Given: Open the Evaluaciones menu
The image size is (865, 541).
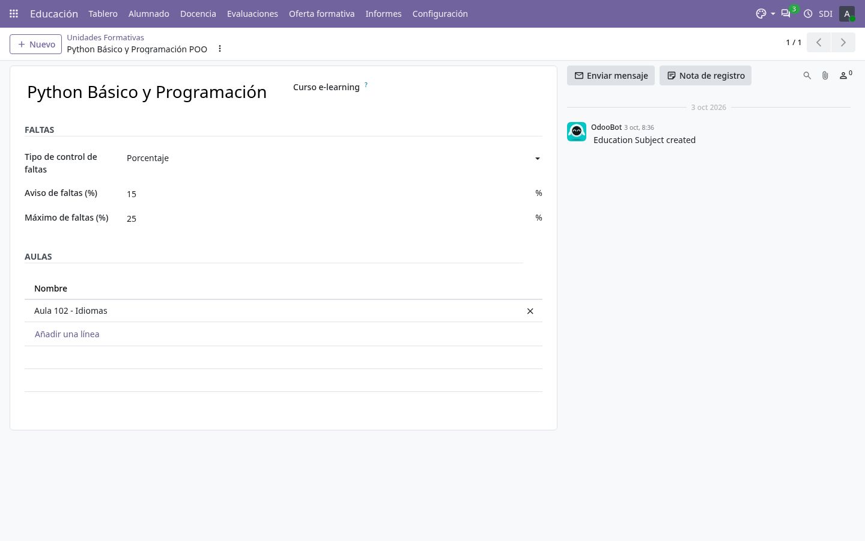Looking at the screenshot, I should [x=252, y=13].
